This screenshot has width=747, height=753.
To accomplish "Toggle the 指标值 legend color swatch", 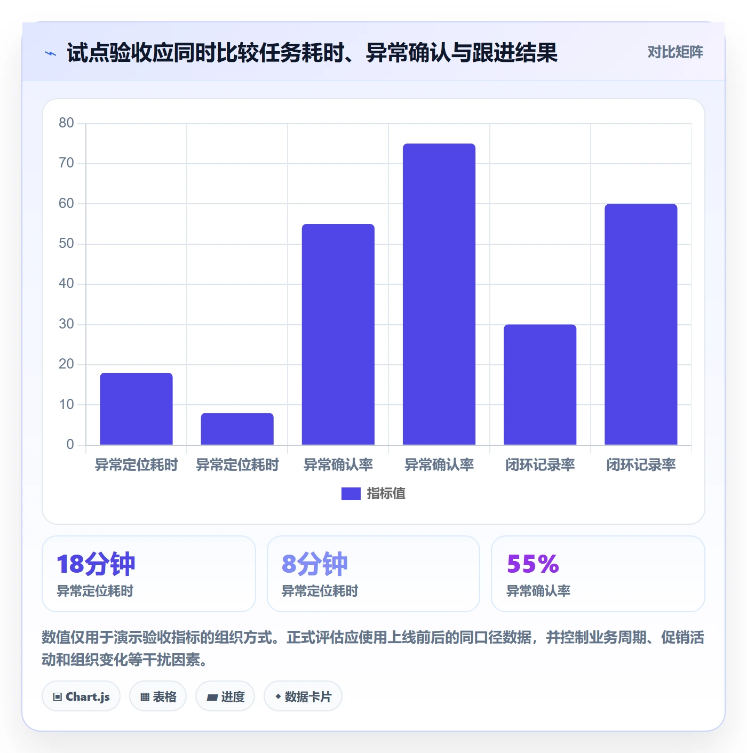I will [351, 494].
